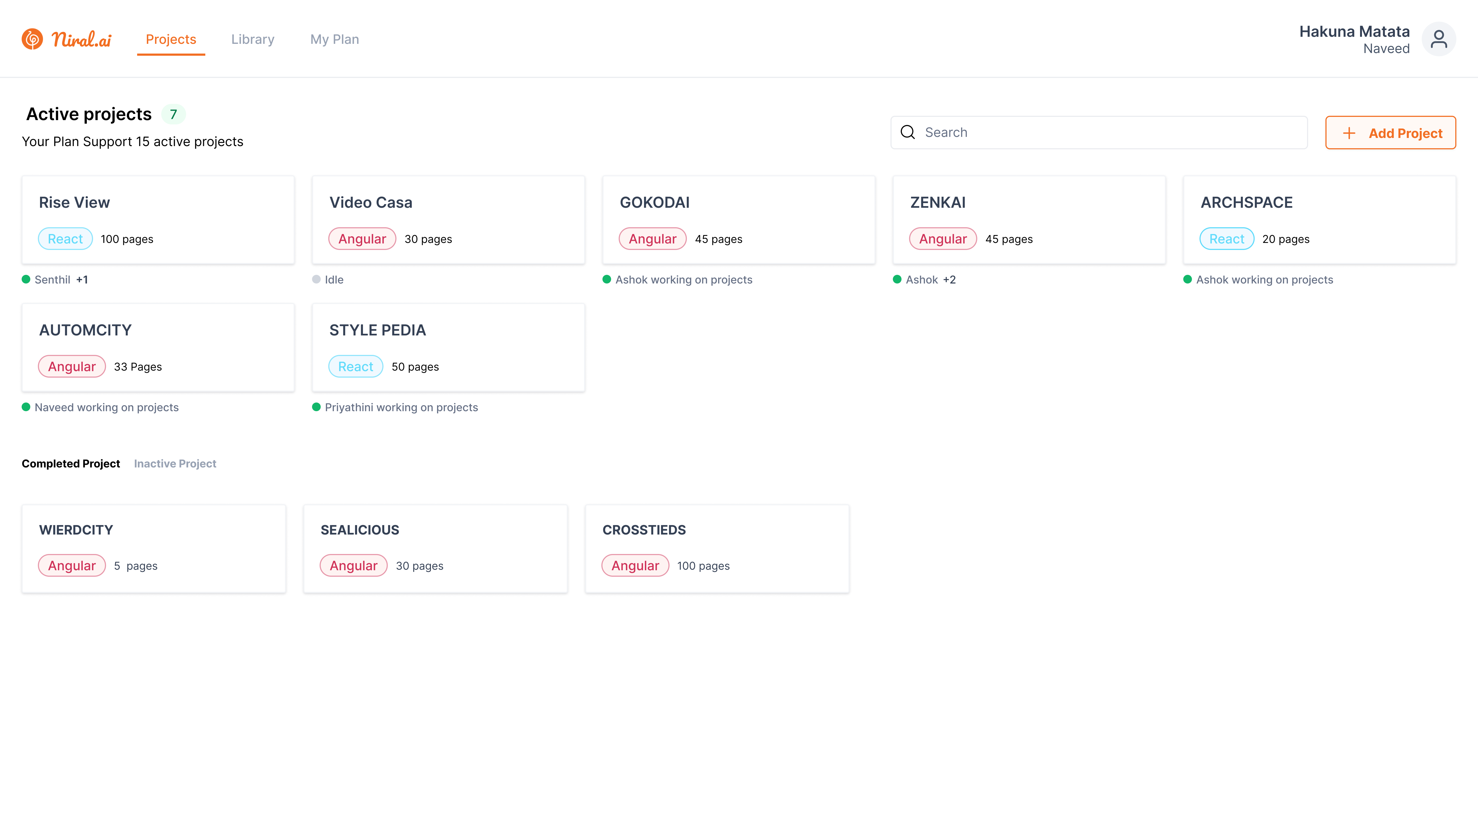Image resolution: width=1478 pixels, height=831 pixels.
Task: Click the +2 collaborators under ZENKAI
Action: [949, 279]
